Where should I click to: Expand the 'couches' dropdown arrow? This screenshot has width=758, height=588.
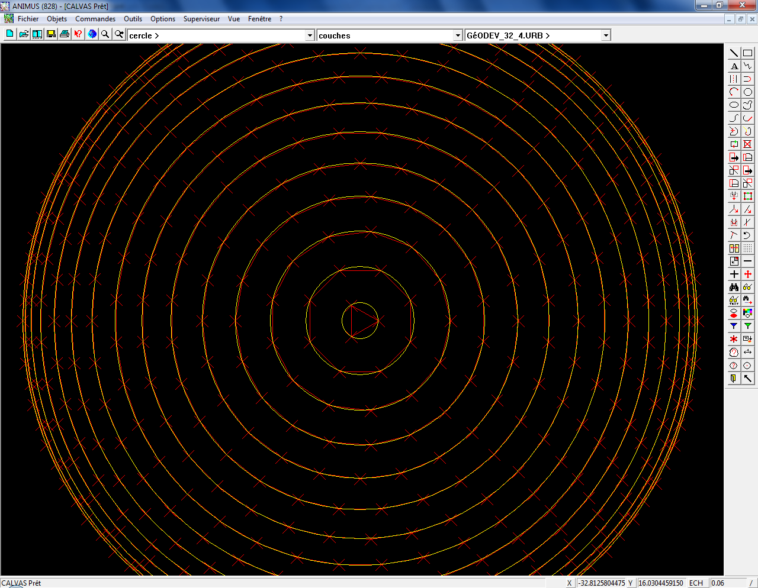pos(458,35)
